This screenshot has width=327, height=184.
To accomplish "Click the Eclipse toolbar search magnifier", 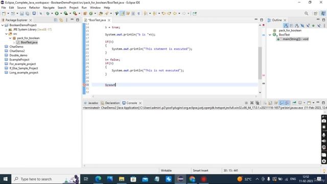I will pyautogui.click(x=306, y=14).
